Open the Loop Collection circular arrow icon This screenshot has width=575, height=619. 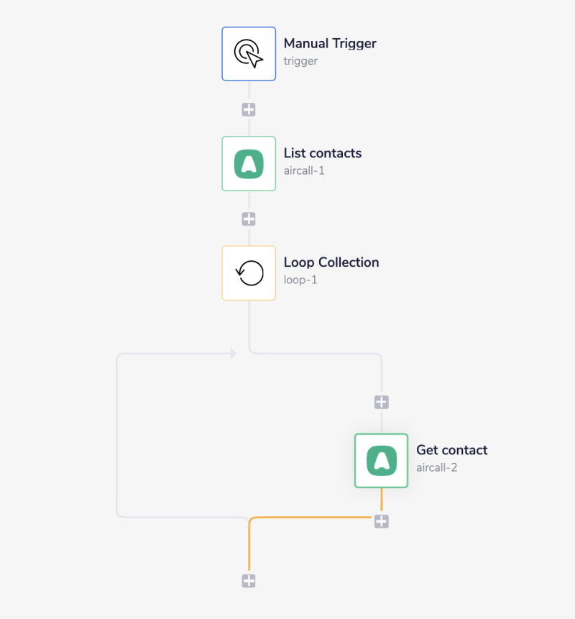tap(249, 273)
